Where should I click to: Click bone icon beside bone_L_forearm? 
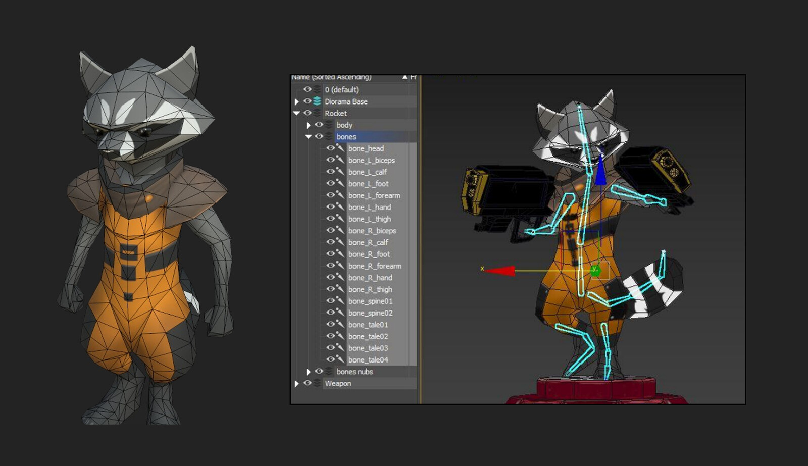coord(340,195)
